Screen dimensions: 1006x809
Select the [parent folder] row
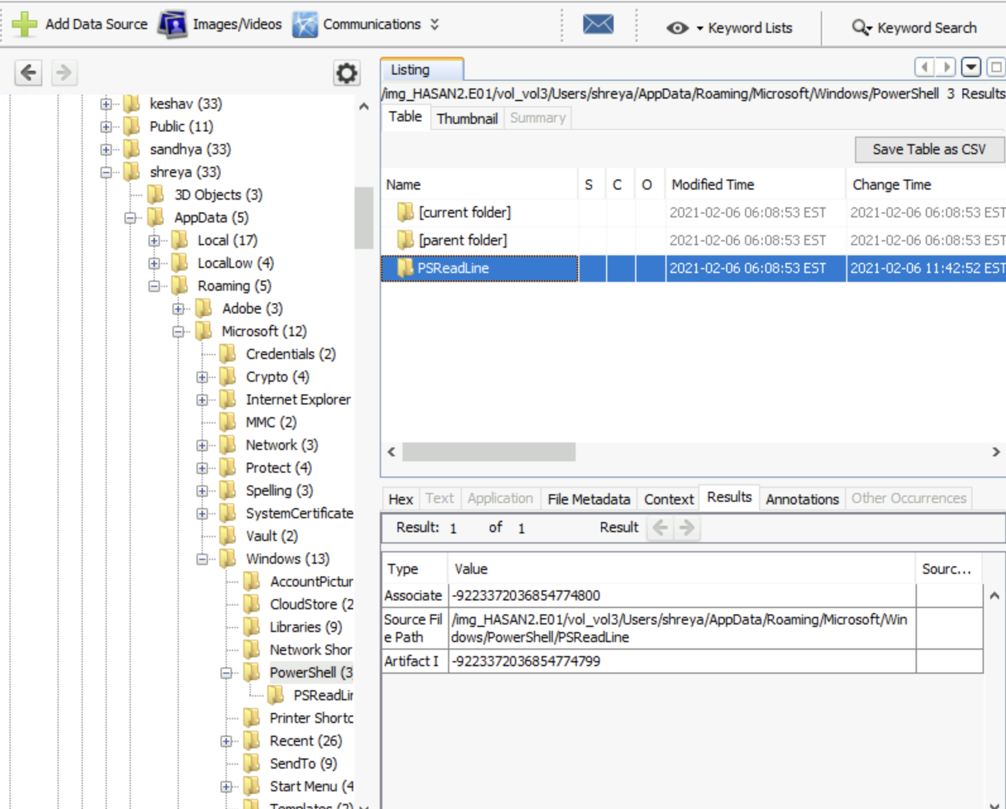click(693, 240)
